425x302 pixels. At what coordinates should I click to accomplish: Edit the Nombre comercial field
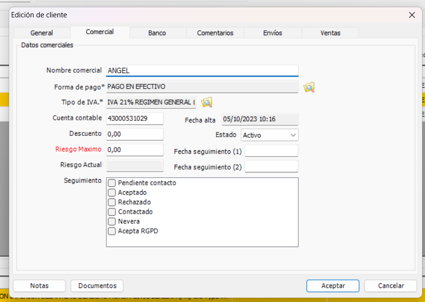click(x=202, y=70)
